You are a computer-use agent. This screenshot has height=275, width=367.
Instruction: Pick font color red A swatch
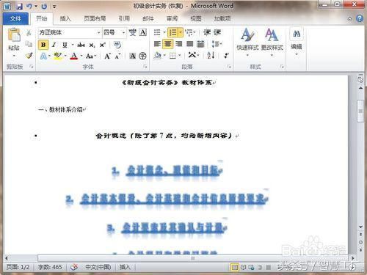73,56
